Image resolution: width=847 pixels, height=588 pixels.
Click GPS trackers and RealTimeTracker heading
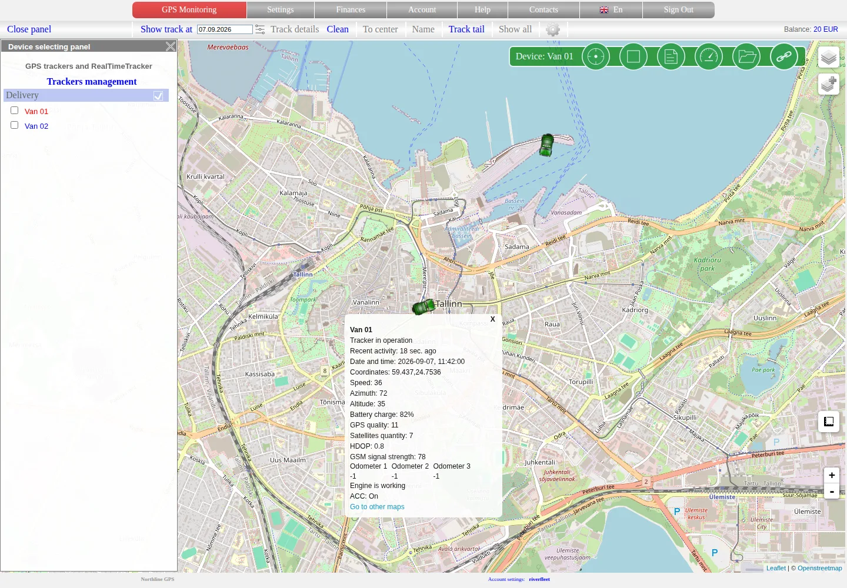click(x=89, y=66)
